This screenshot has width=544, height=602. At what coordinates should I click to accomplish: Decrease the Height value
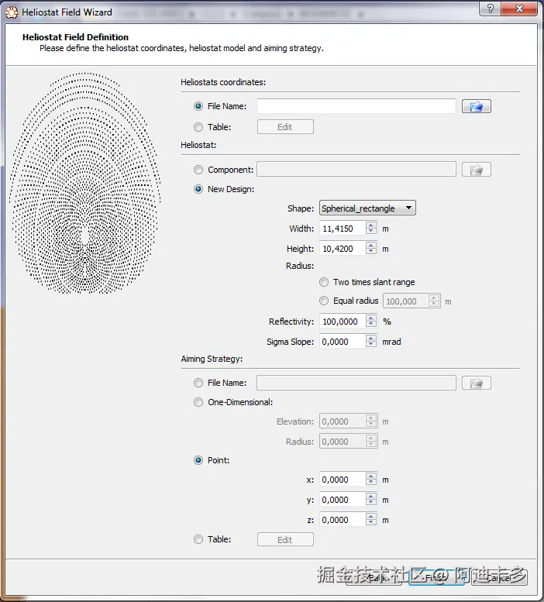[x=371, y=251]
